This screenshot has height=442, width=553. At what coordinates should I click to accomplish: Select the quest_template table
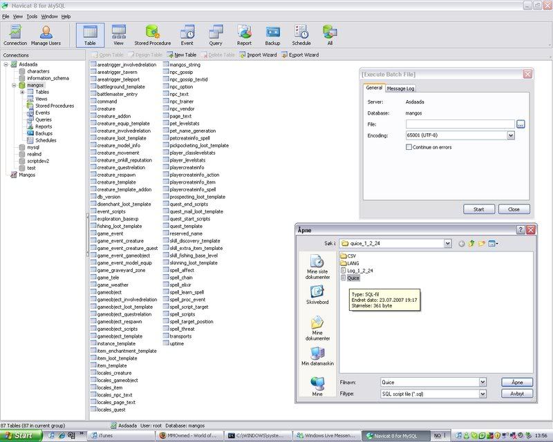click(182, 227)
